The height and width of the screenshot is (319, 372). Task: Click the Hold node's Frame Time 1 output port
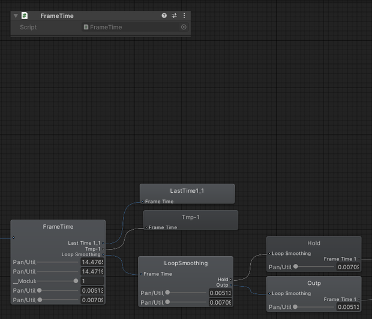click(x=359, y=259)
